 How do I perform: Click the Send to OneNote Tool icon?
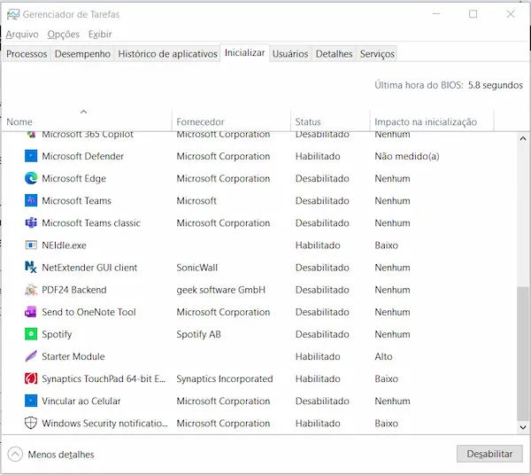tap(31, 312)
